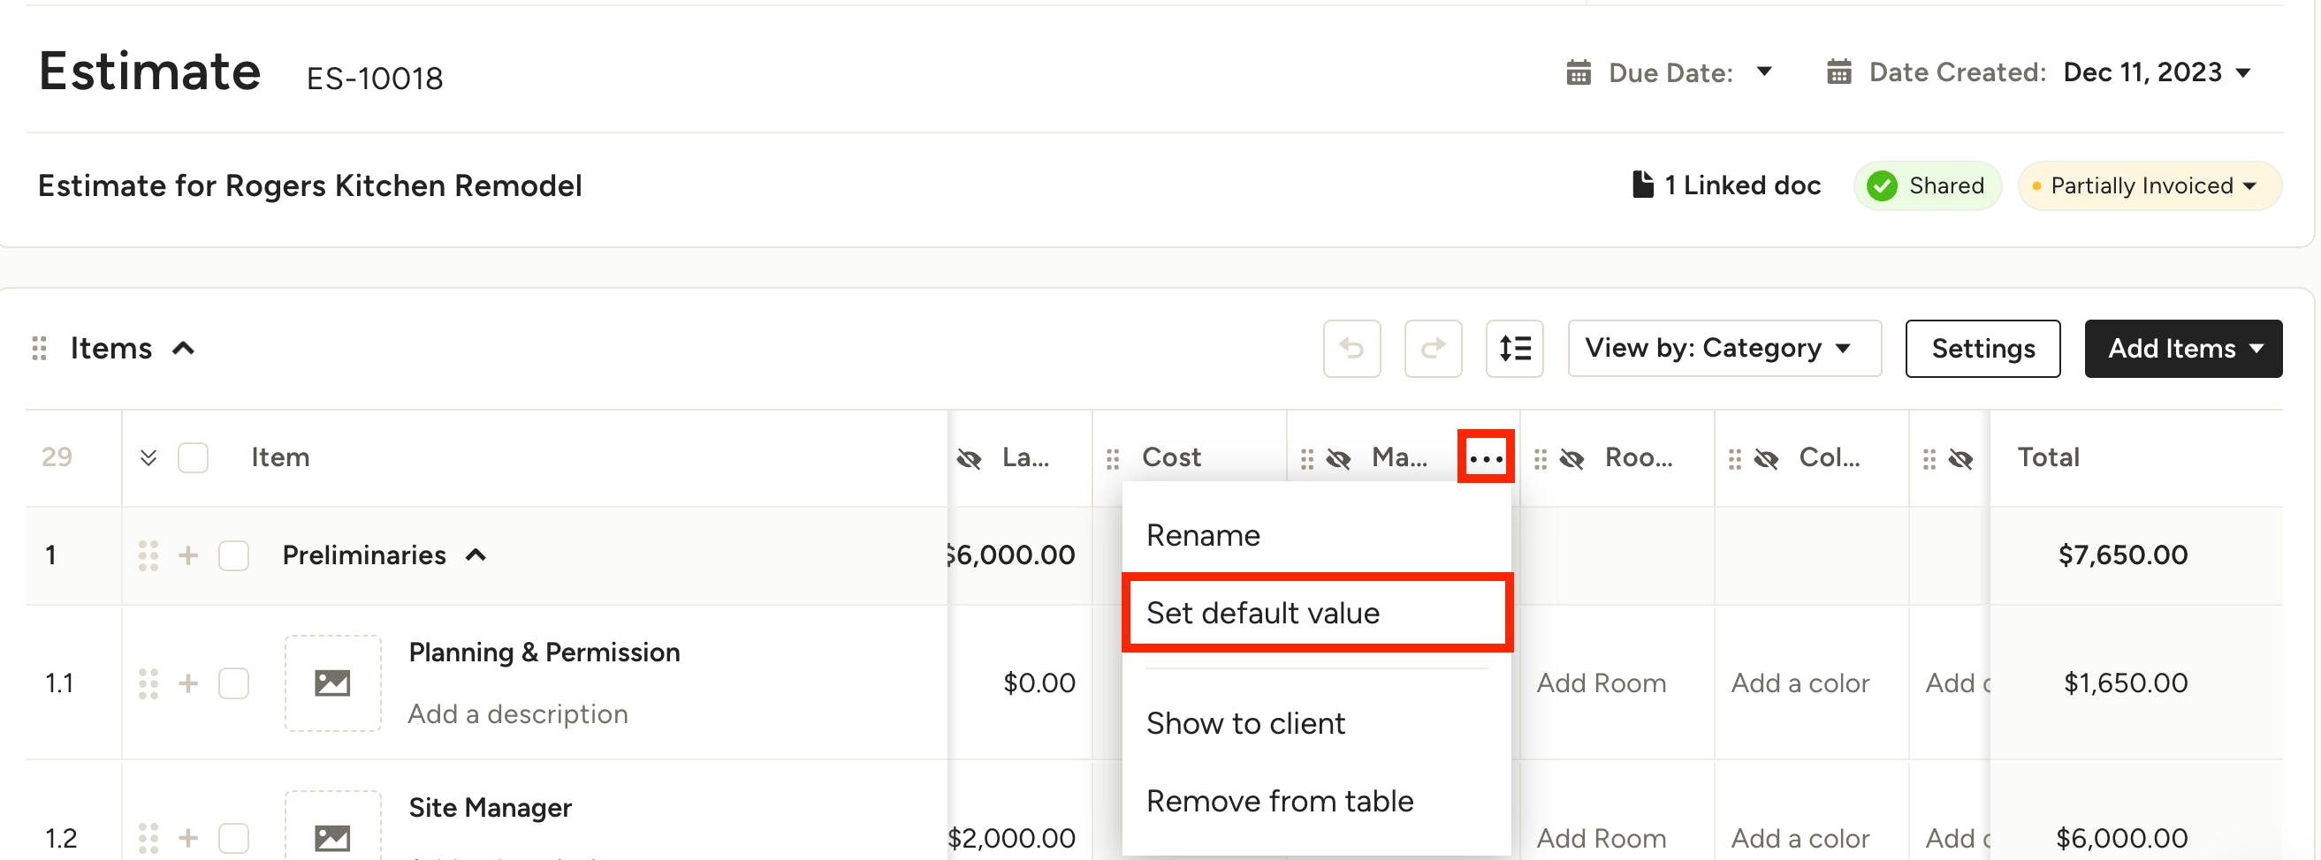Click the Due Date calendar icon
This screenshot has height=860, width=2321.
[1579, 73]
